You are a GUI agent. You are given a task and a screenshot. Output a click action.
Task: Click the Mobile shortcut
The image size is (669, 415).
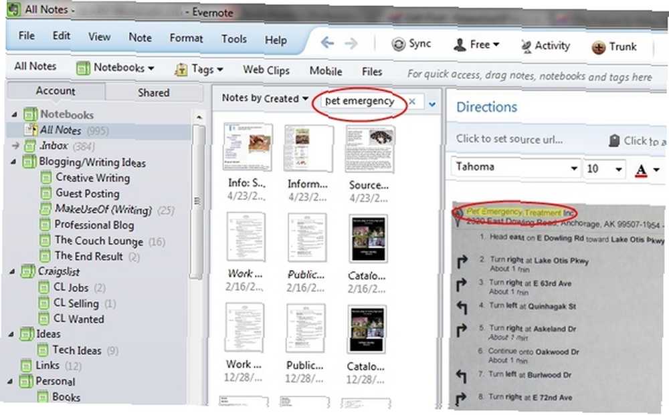tap(326, 71)
